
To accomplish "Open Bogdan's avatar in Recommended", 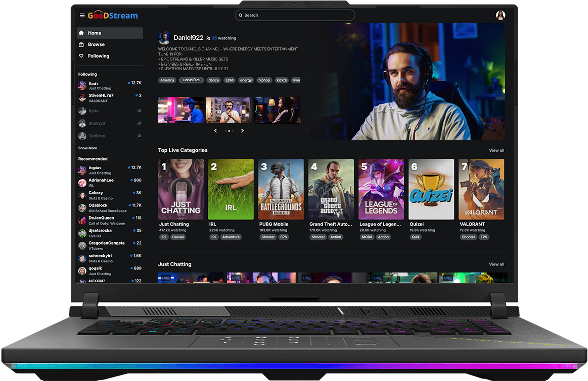I will (82, 170).
